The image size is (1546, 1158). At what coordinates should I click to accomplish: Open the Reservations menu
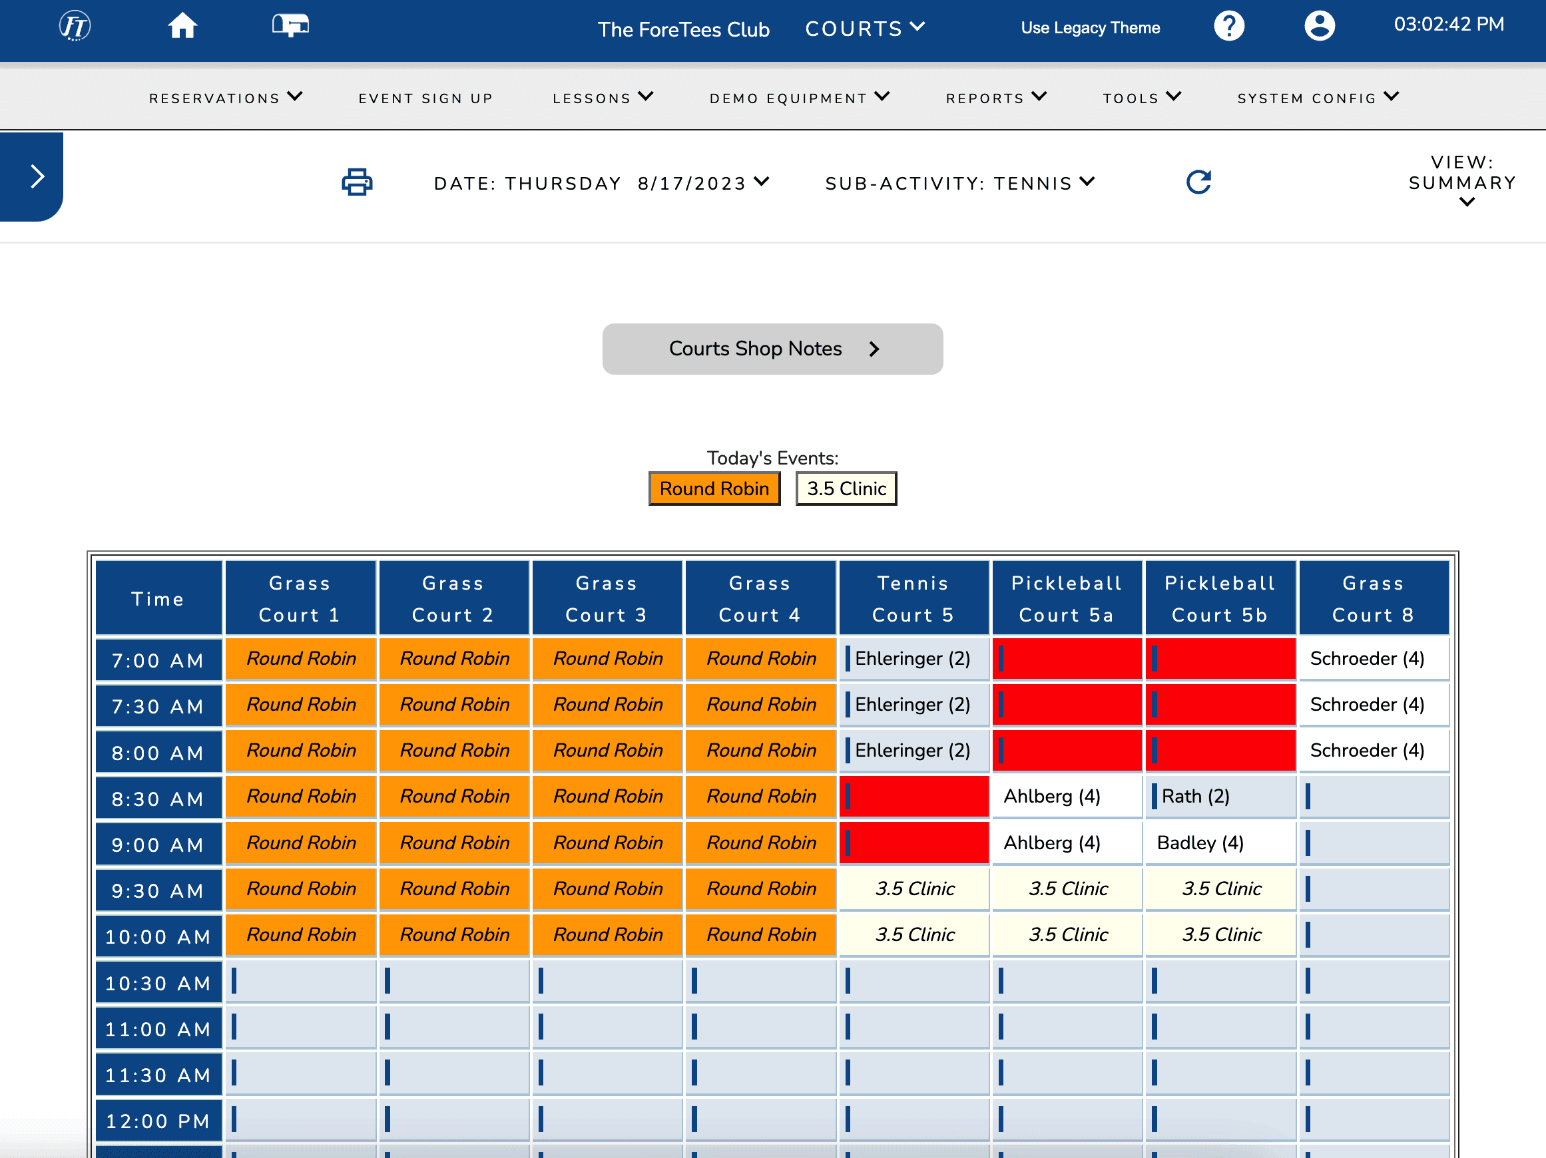tap(225, 98)
